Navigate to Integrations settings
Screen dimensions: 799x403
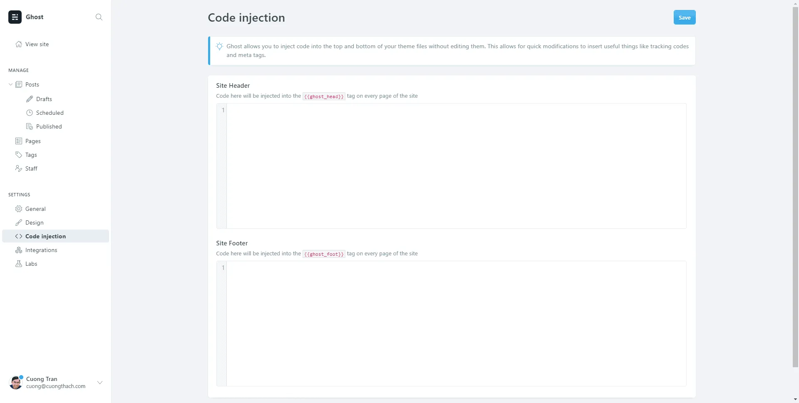(41, 250)
